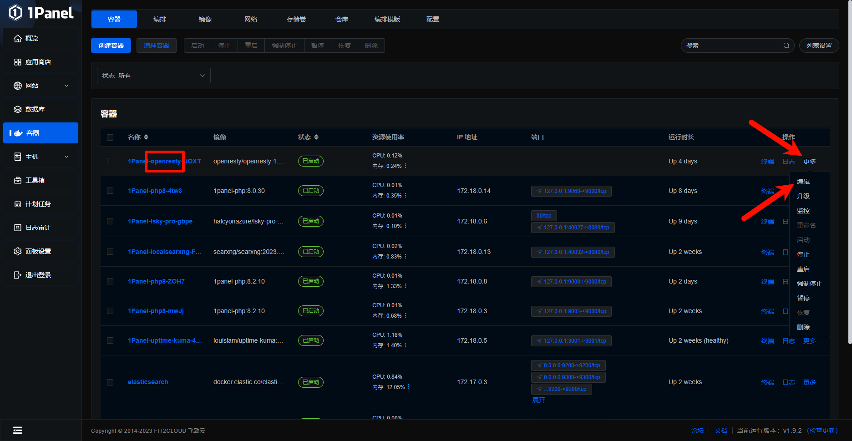Check the 1Panel-lsky-pro-gbpe row checkbox
The image size is (852, 441).
click(110, 221)
